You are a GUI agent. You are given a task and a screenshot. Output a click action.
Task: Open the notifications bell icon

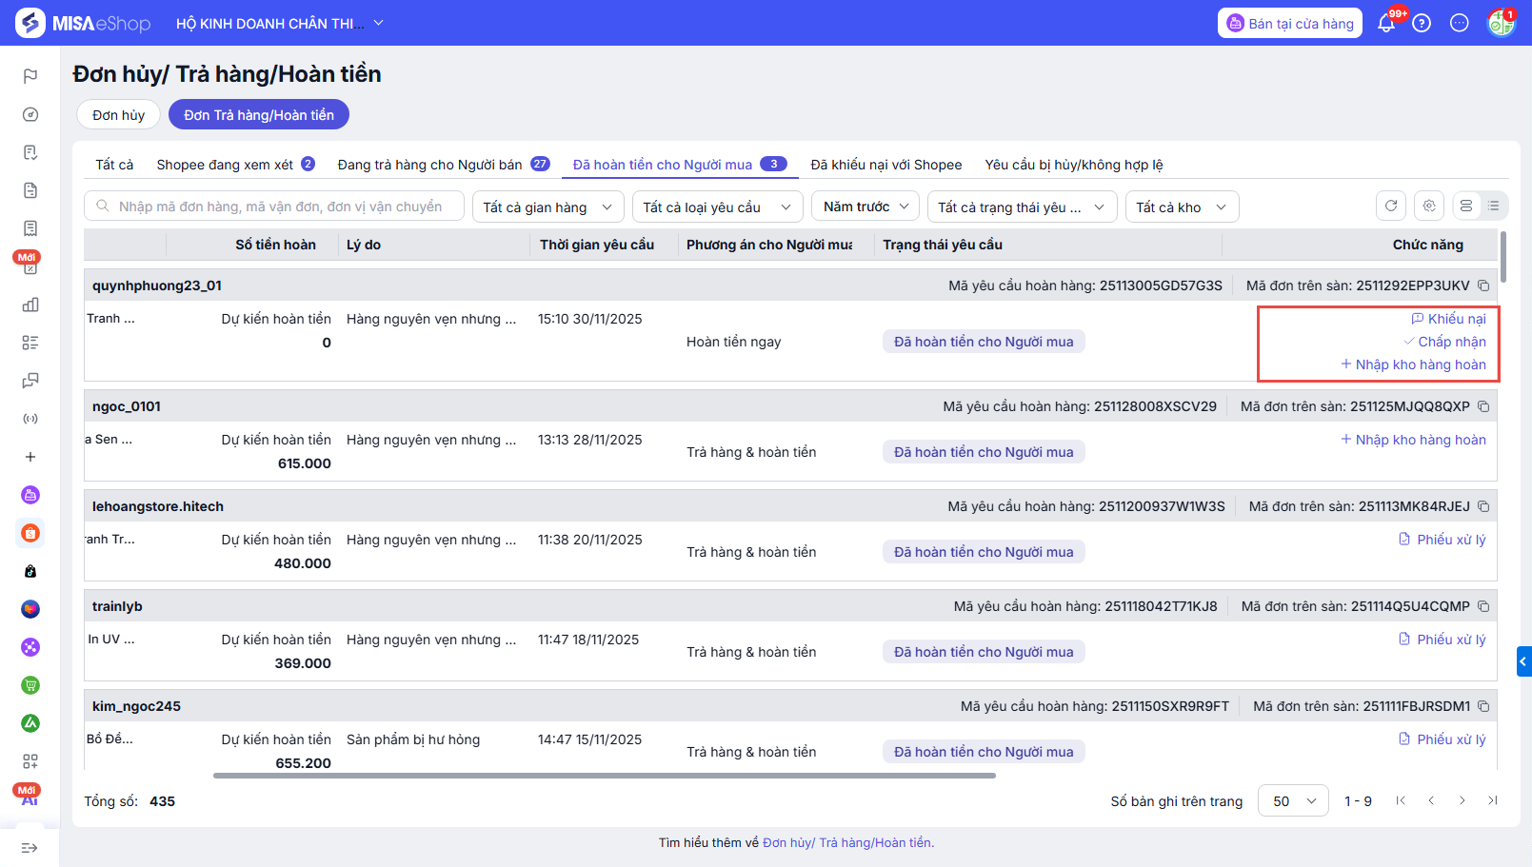coord(1386,23)
